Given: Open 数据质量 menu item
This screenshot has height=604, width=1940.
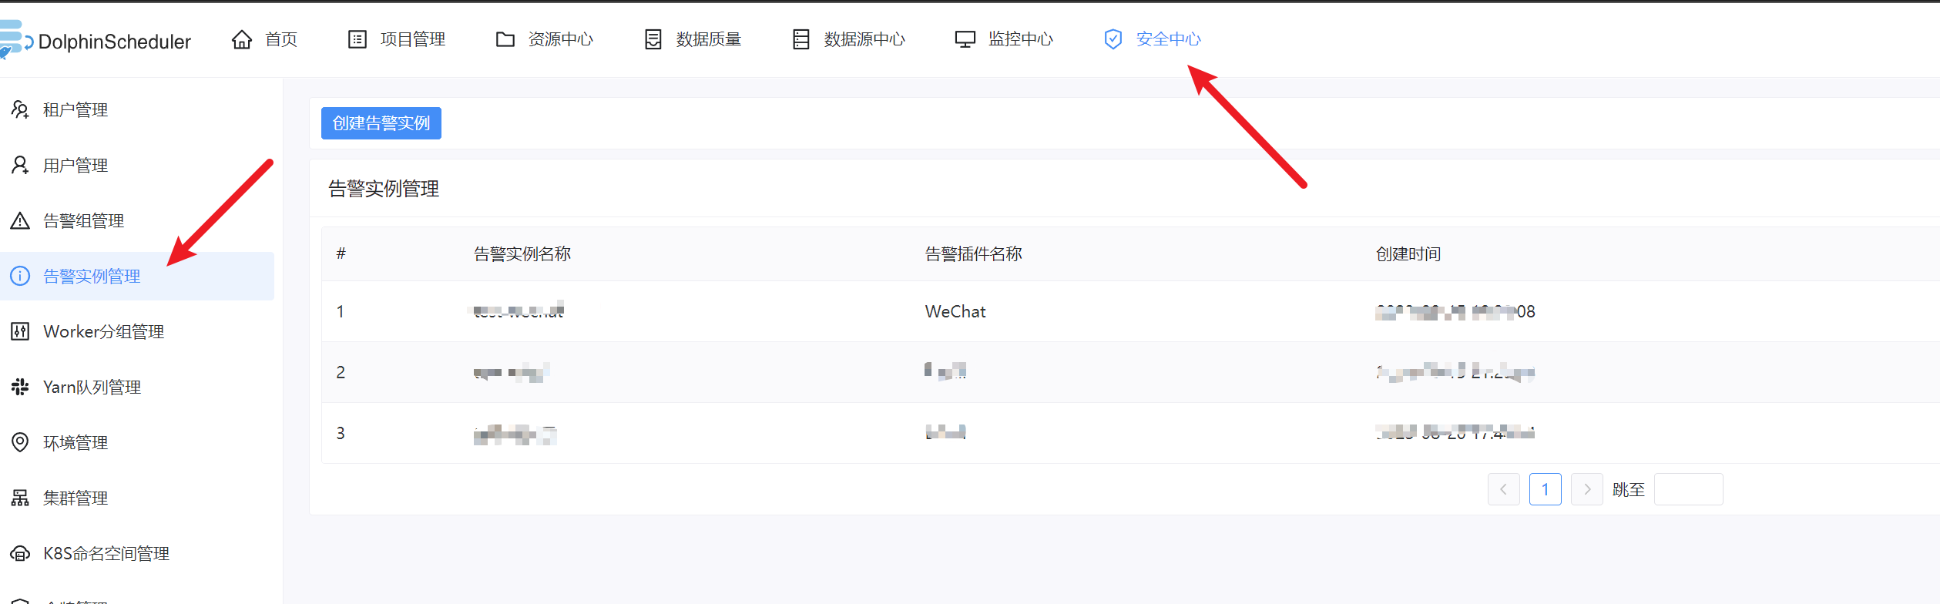Looking at the screenshot, I should pyautogui.click(x=709, y=39).
